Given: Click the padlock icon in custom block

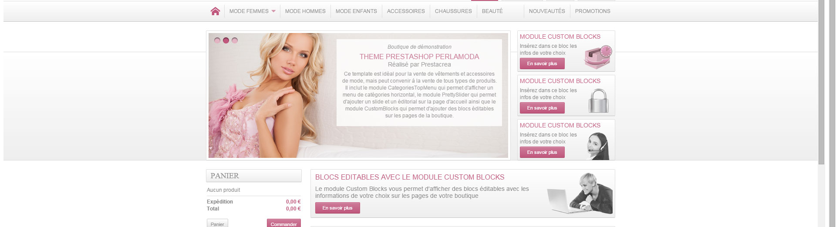Looking at the screenshot, I should (x=599, y=101).
